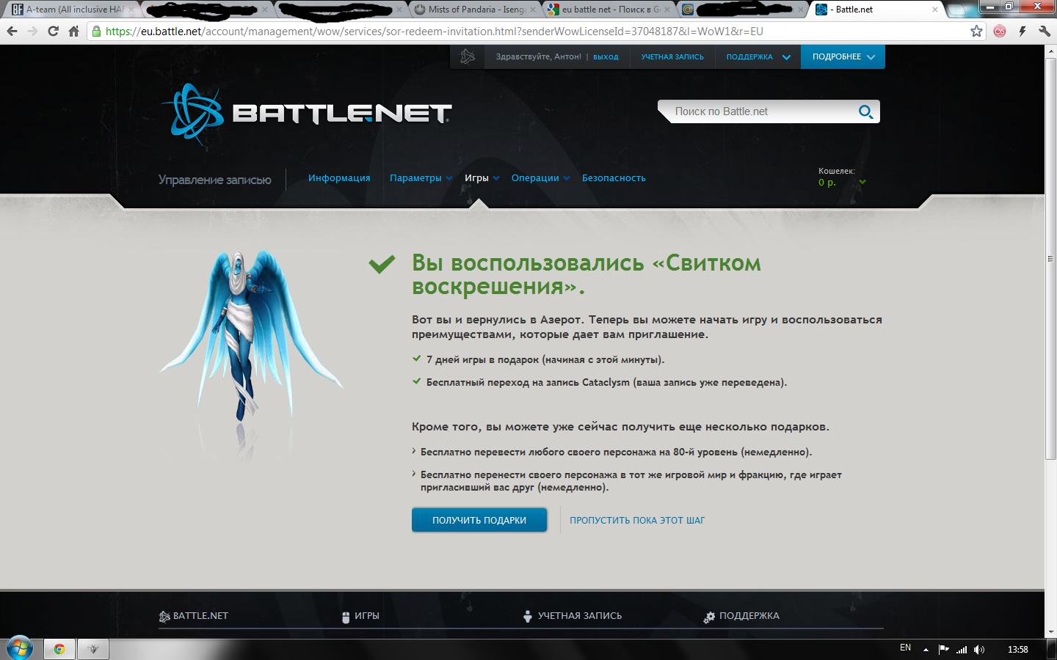Viewport: 1057px width, 660px height.
Task: Close the eu battle net search tab
Action: click(666, 10)
